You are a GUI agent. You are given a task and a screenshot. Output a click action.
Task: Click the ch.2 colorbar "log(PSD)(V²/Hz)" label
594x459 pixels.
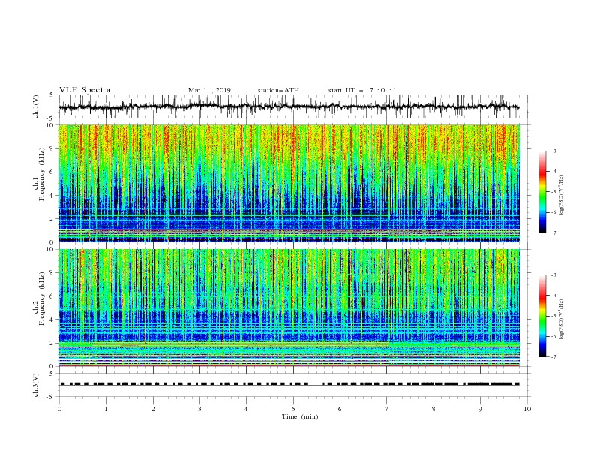(x=562, y=319)
